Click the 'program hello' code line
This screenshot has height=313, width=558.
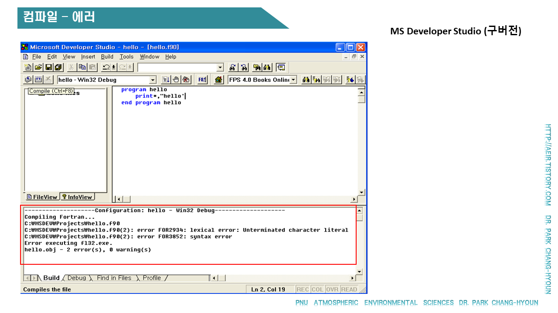coord(144,90)
